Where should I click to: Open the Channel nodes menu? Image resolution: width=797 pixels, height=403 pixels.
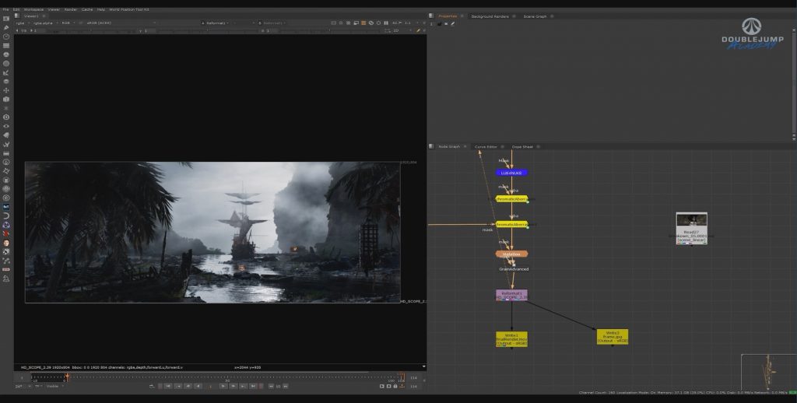6,46
